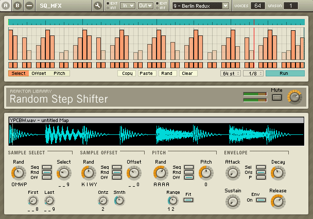Switch to the Pitch sequencer tab

(60, 73)
